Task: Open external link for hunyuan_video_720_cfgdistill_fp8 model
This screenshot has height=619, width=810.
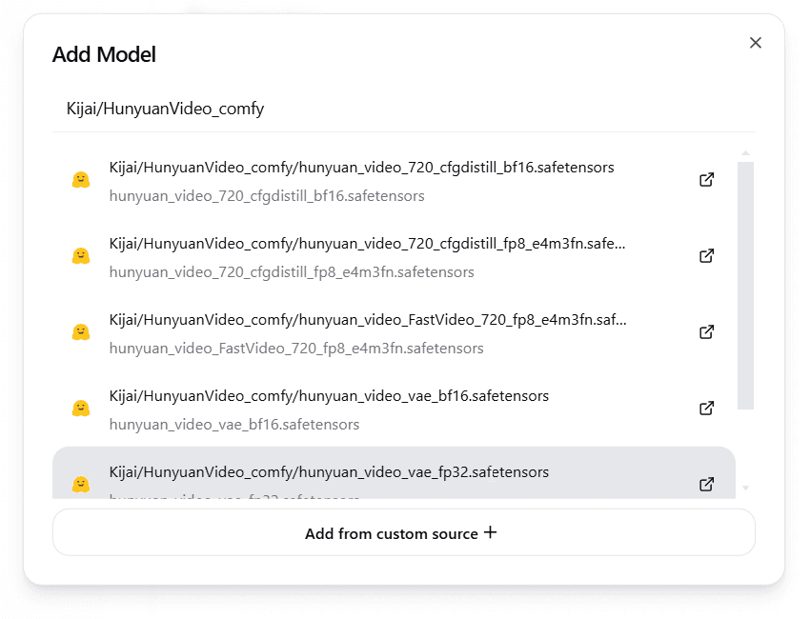Action: pos(706,255)
